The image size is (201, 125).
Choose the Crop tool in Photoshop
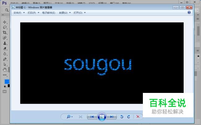(5, 32)
